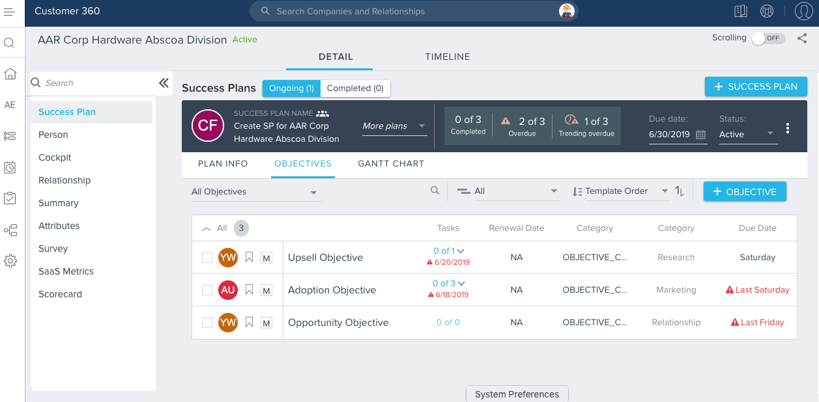
Task: Open the PLAN INFO tab
Action: point(223,164)
